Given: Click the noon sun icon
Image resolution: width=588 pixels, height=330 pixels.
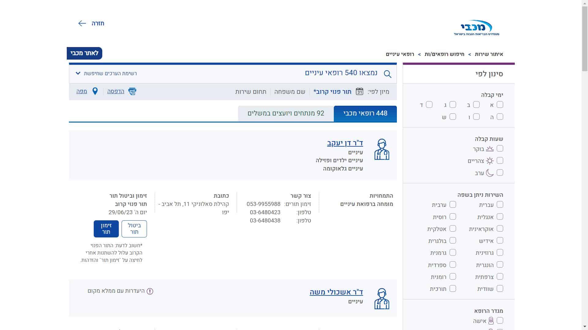Looking at the screenshot, I should tap(490, 161).
